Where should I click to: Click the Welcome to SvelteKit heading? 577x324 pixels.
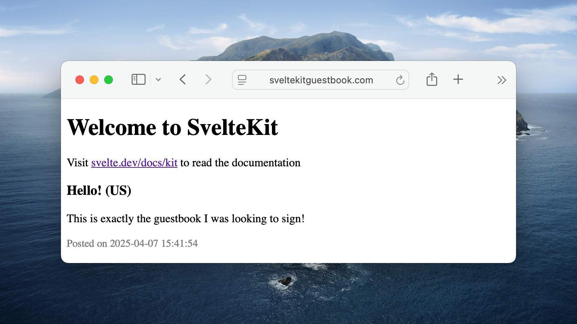(172, 127)
